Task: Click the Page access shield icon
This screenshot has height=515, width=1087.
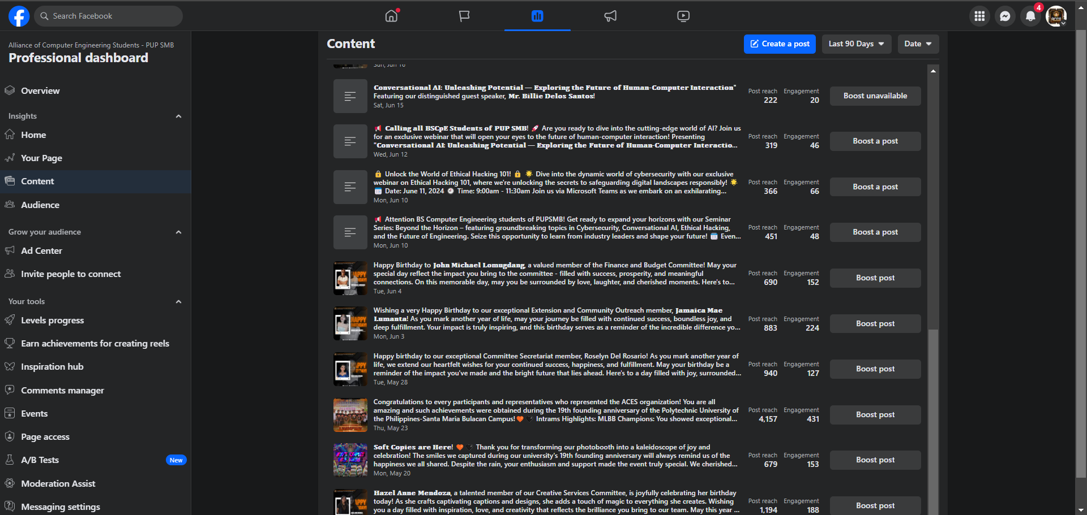Action: coord(10,436)
